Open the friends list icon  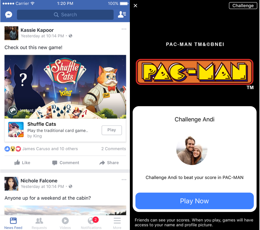122,14
